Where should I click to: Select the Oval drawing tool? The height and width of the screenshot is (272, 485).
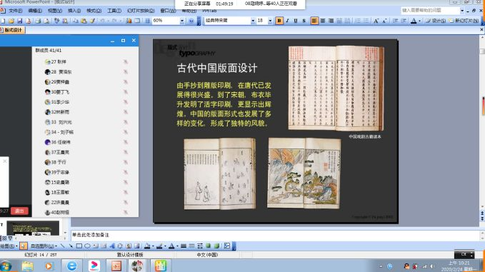87,246
